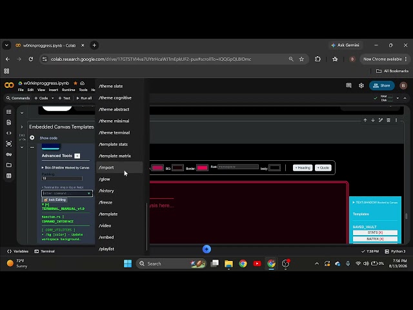413x310 pixels.
Task: Open the RAM Disk runtime dropdown arrow
Action: coord(398,98)
